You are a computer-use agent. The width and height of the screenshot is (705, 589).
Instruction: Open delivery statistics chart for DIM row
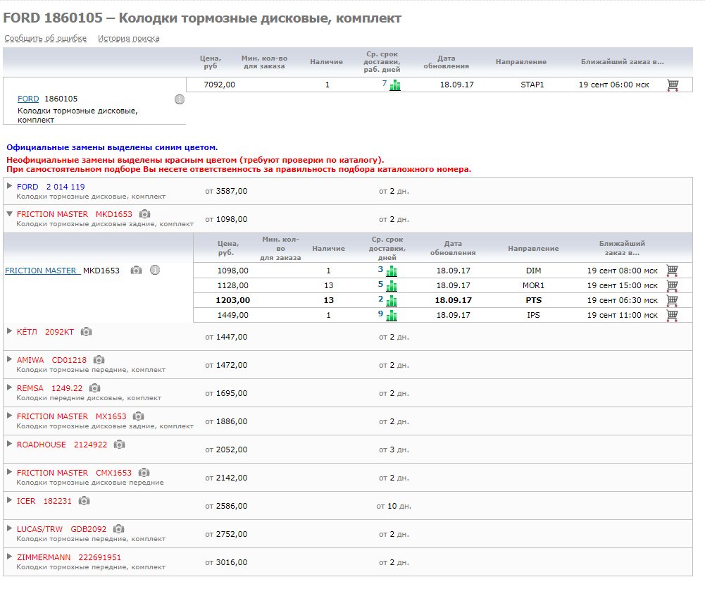[x=392, y=271]
